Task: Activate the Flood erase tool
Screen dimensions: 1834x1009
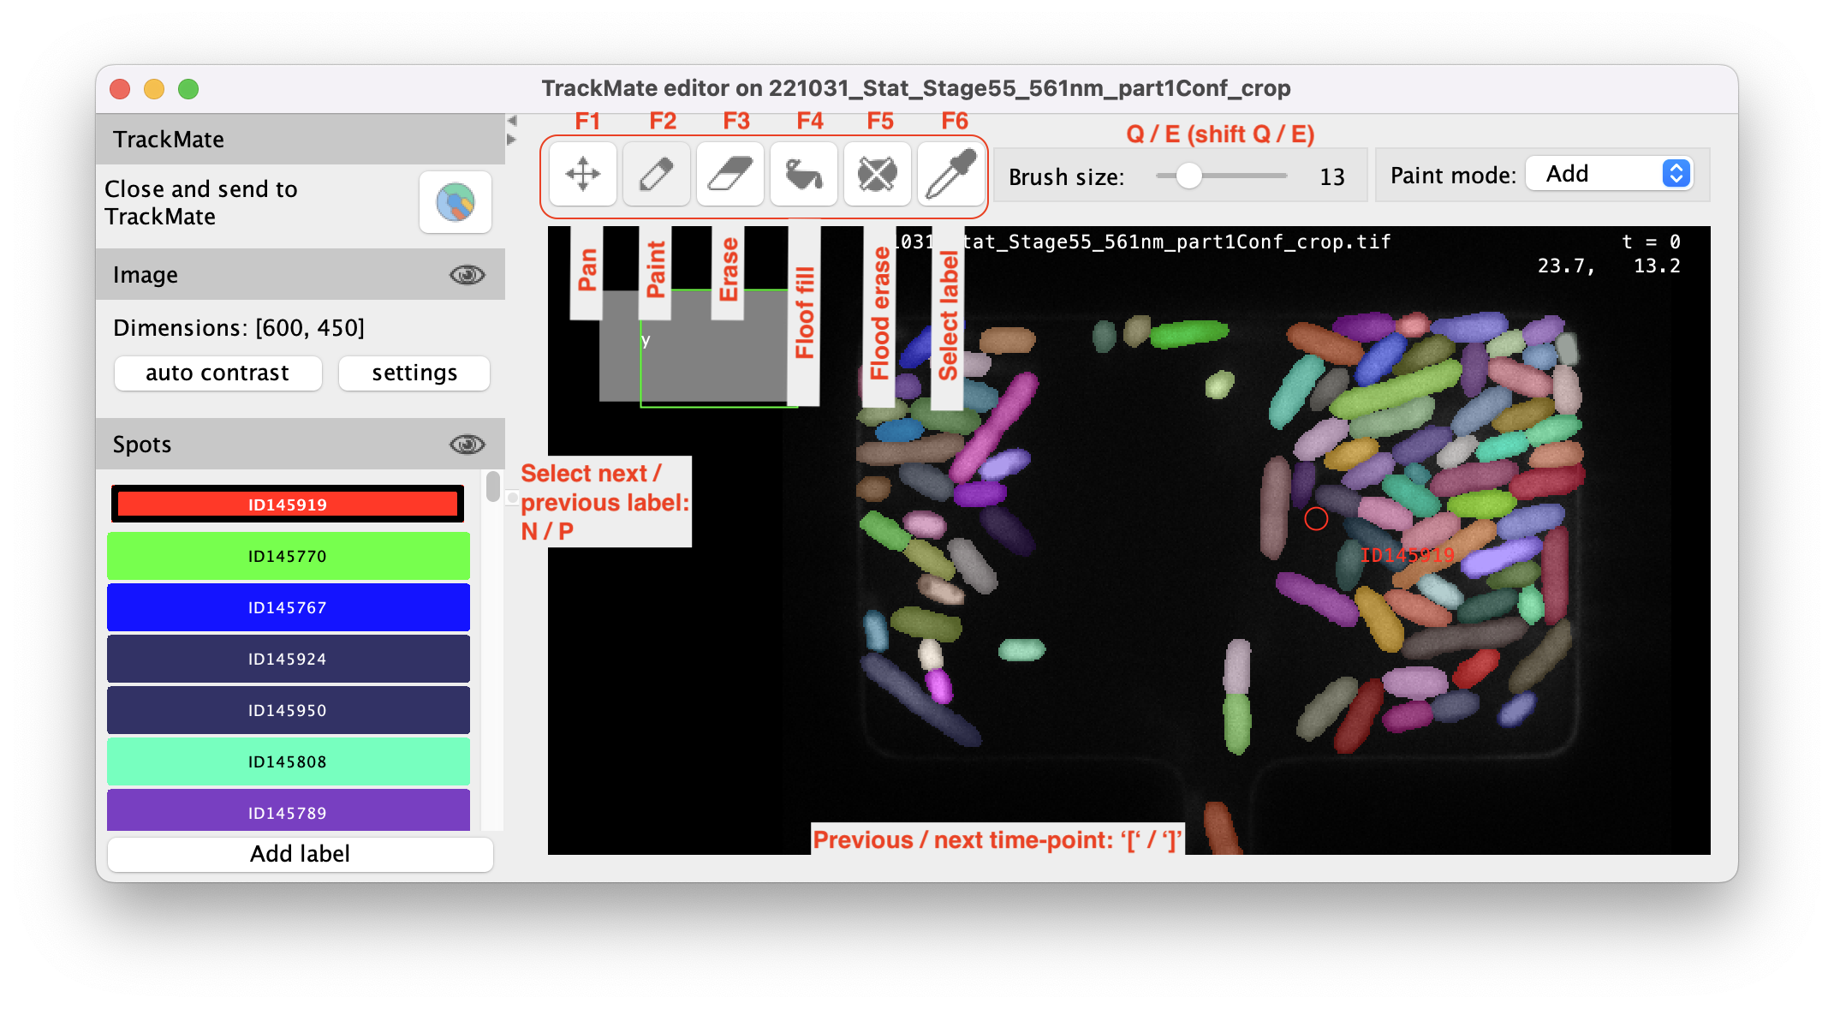Action: click(x=877, y=174)
